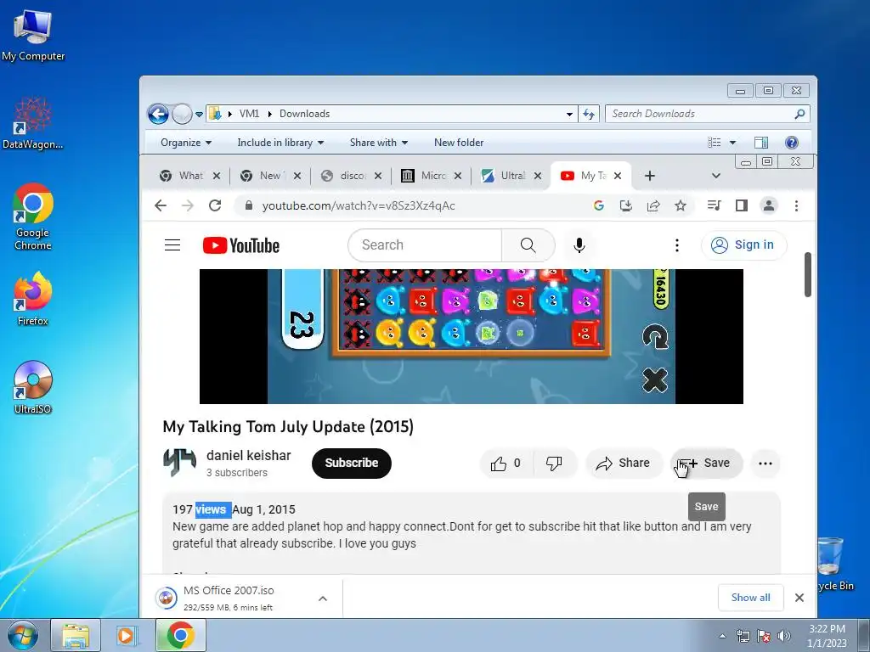Click the MS Office 2007.iso download item
870x652 pixels.
click(x=229, y=599)
